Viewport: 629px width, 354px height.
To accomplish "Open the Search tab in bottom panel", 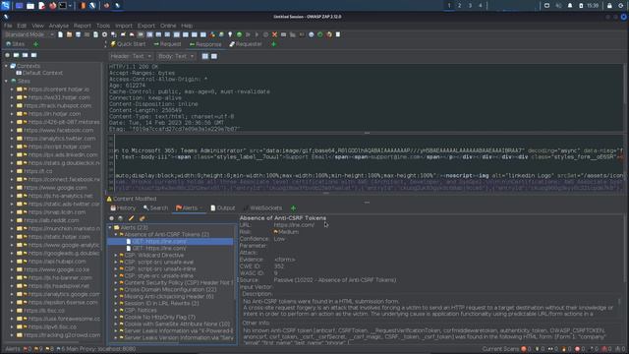I will click(x=155, y=207).
